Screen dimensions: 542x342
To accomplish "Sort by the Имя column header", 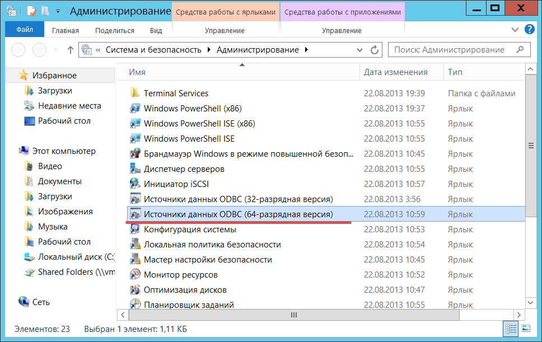I will click(x=239, y=72).
